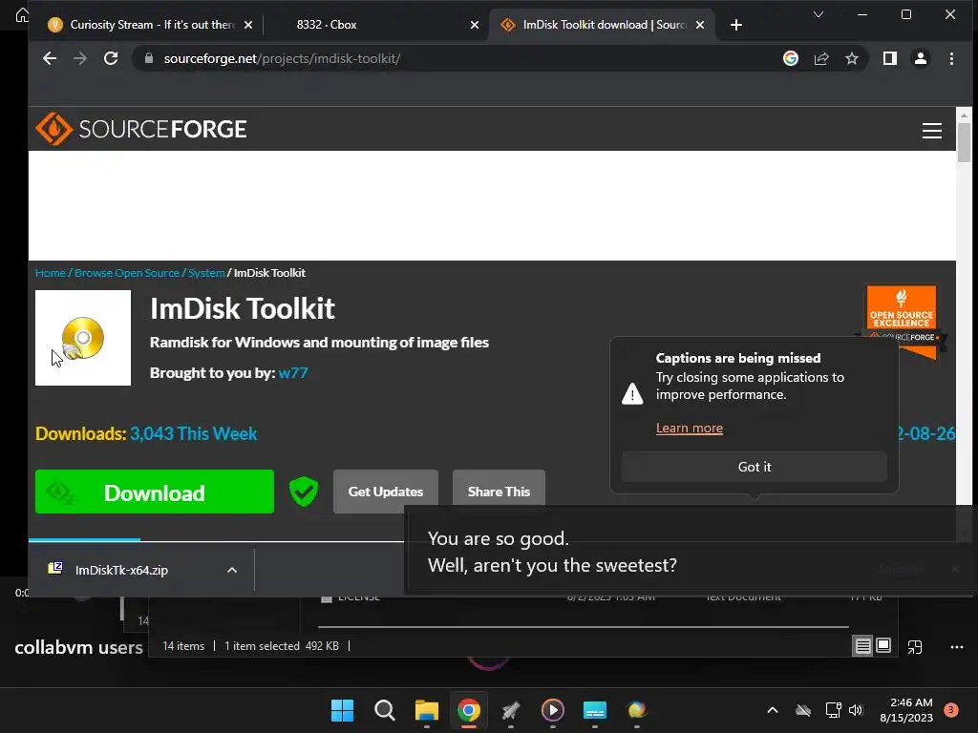This screenshot has width=978, height=733.
Task: Open the Windows Start menu
Action: [x=342, y=710]
